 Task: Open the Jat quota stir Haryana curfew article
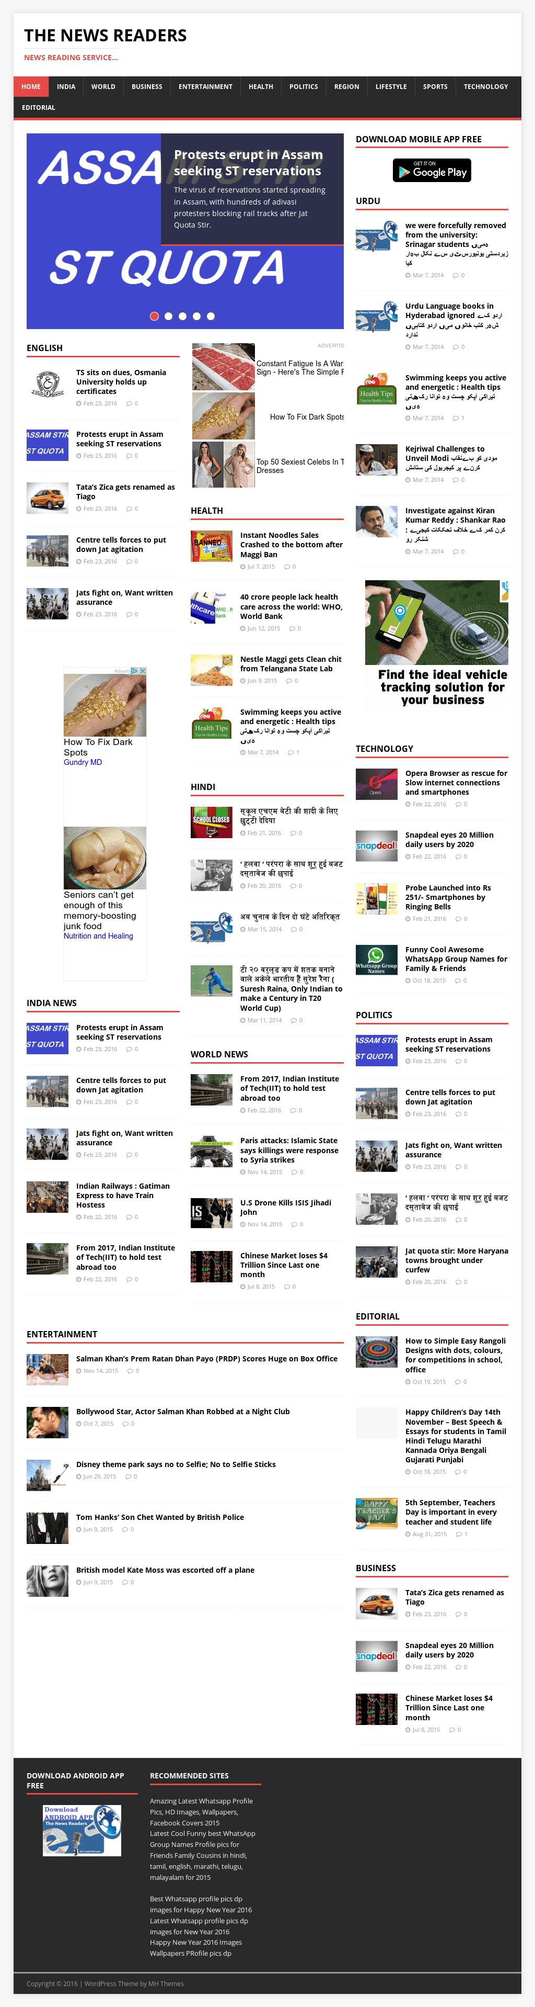[x=457, y=1260]
